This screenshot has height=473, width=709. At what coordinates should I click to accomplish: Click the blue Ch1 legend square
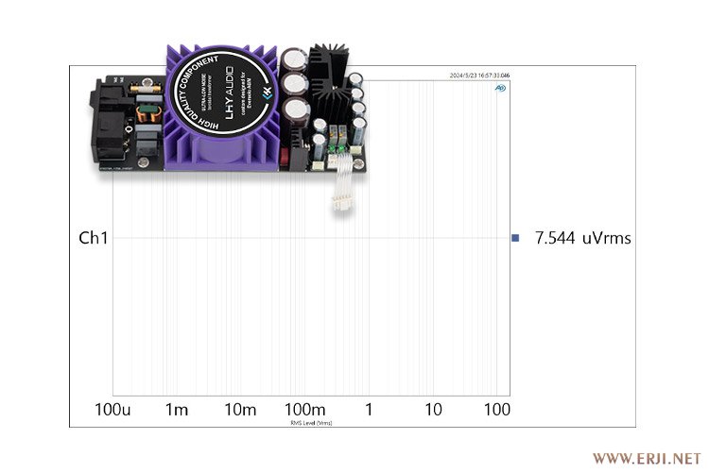(x=515, y=239)
